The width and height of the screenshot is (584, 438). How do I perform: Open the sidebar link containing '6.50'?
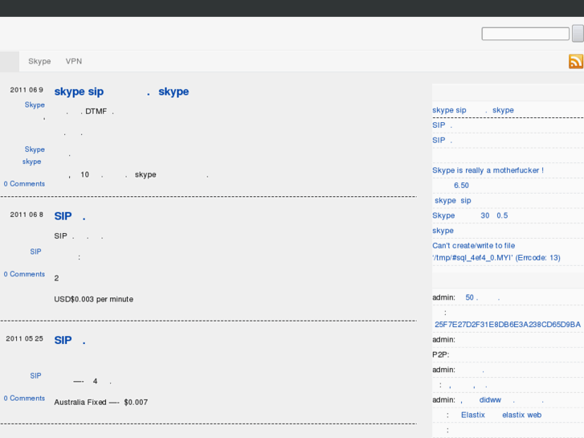click(461, 186)
